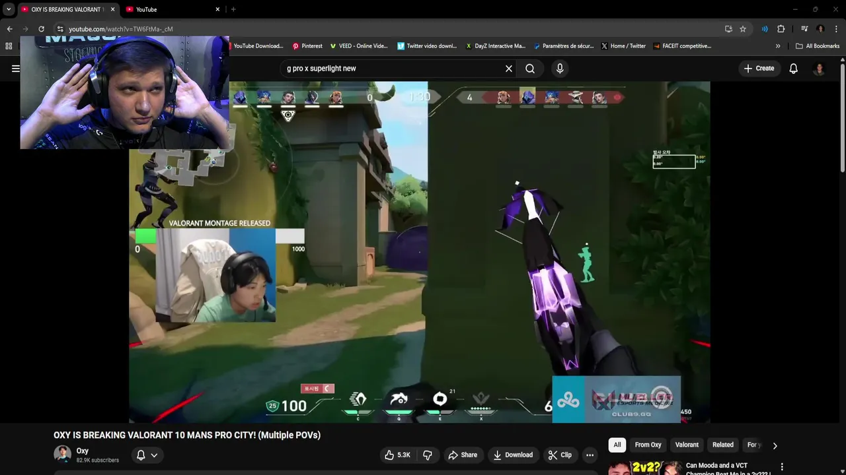Close the second YouTube tab
The width and height of the screenshot is (846, 475).
(217, 9)
